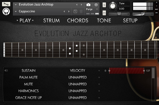The image size is (159, 105).
Task: Minimize the instrument view with the dash
Action: pyautogui.click(x=156, y=6)
